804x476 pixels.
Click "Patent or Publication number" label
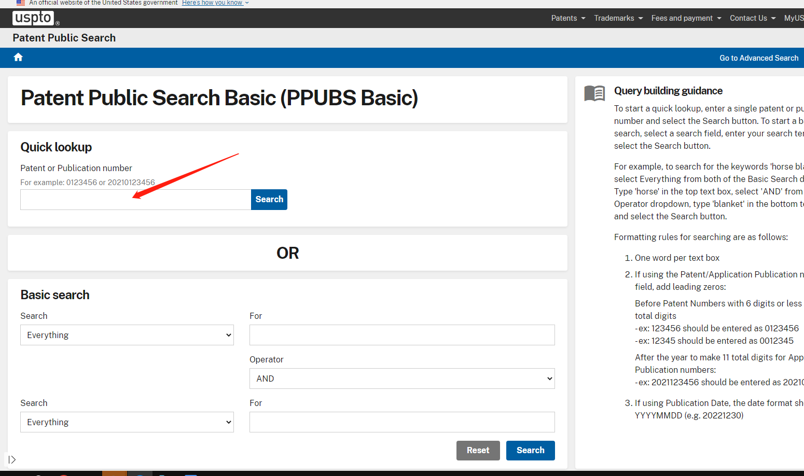point(76,168)
